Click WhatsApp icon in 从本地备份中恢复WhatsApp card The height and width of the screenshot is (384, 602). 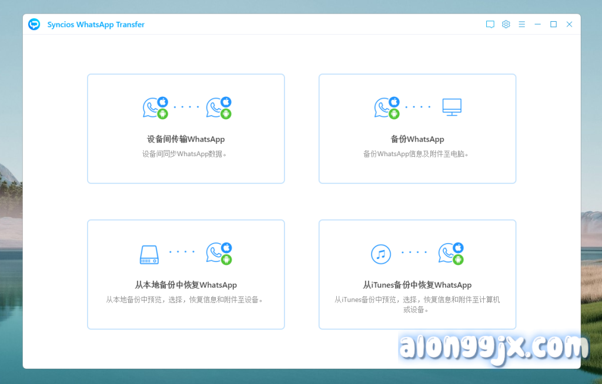218,253
